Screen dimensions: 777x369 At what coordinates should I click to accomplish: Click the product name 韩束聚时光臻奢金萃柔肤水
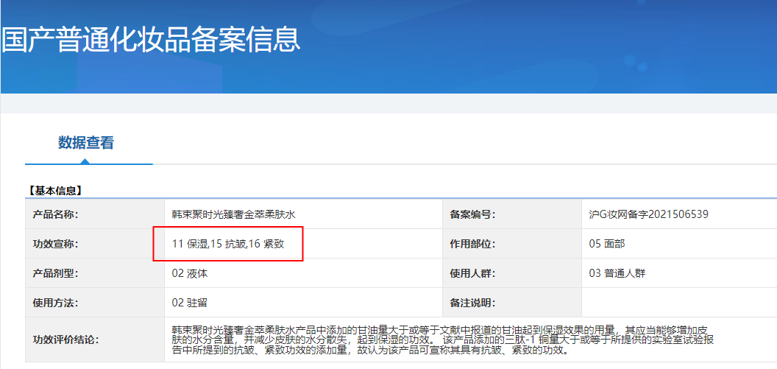[x=233, y=214]
